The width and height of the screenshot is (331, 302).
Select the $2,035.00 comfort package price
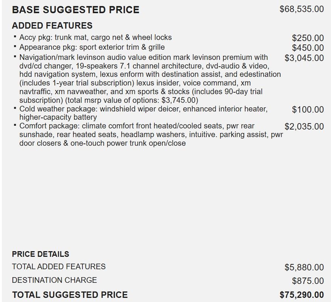pyautogui.click(x=304, y=127)
